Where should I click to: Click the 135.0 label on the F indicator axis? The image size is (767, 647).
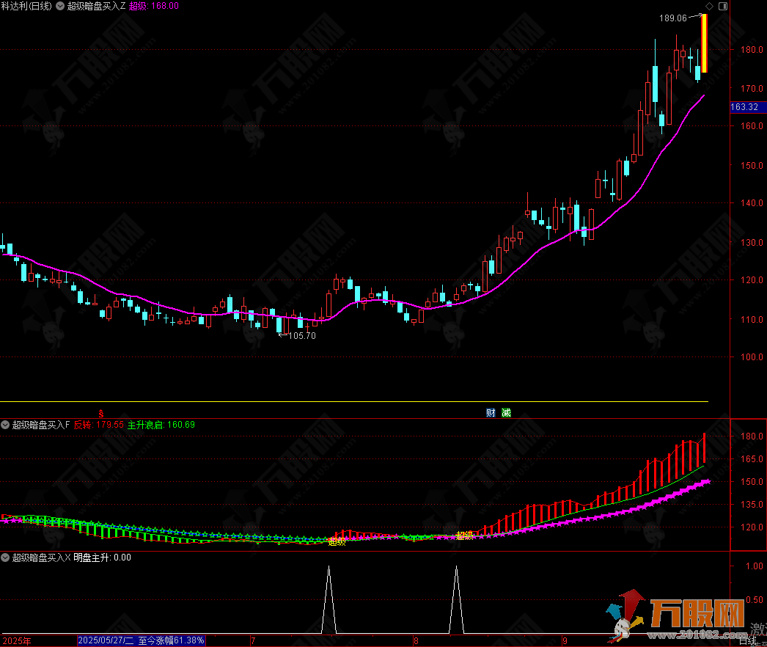click(x=752, y=505)
